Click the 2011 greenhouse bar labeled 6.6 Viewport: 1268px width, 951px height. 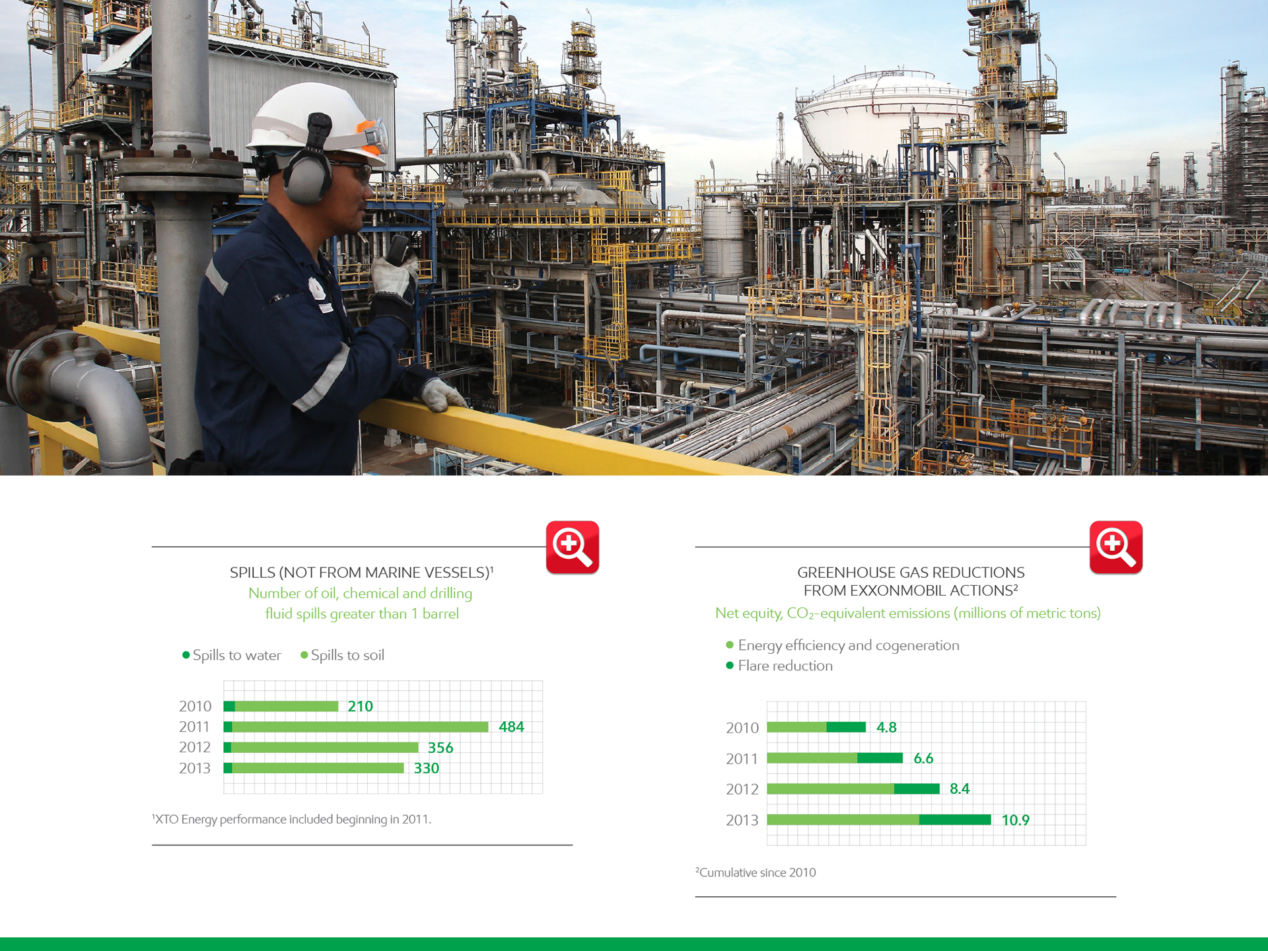835,758
